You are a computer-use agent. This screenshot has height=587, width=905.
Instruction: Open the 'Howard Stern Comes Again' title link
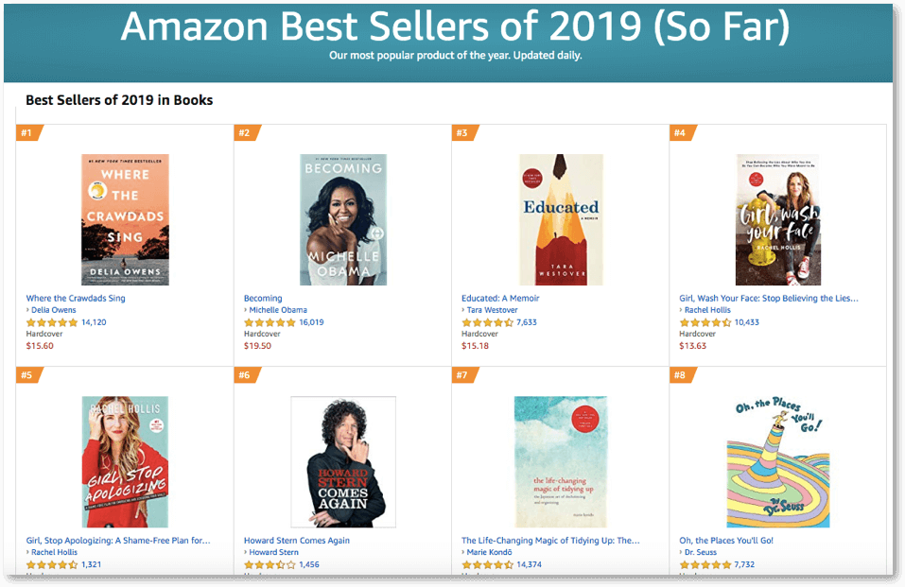click(x=297, y=541)
